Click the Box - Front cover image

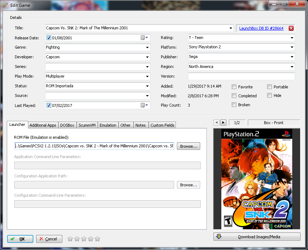(257, 179)
